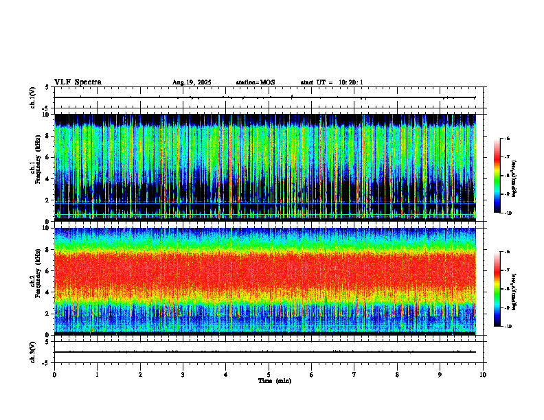Click the time-axis tick label "10" below the plot
The image size is (544, 420).
point(483,375)
